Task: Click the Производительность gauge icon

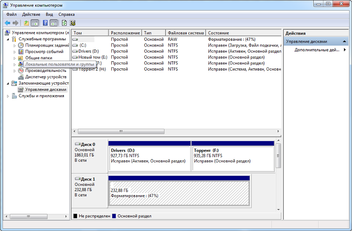Action: [21, 71]
